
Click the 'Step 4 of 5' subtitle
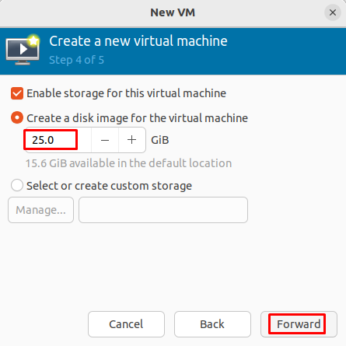(x=77, y=60)
